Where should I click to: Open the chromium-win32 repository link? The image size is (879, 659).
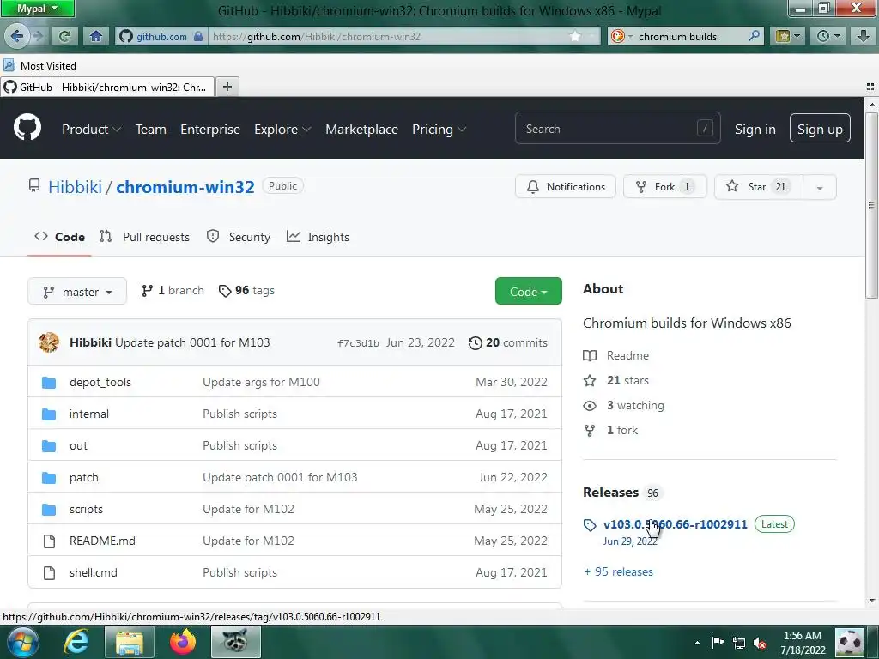[x=185, y=186]
